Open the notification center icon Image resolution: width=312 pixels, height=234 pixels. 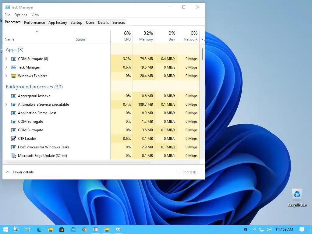302,229
